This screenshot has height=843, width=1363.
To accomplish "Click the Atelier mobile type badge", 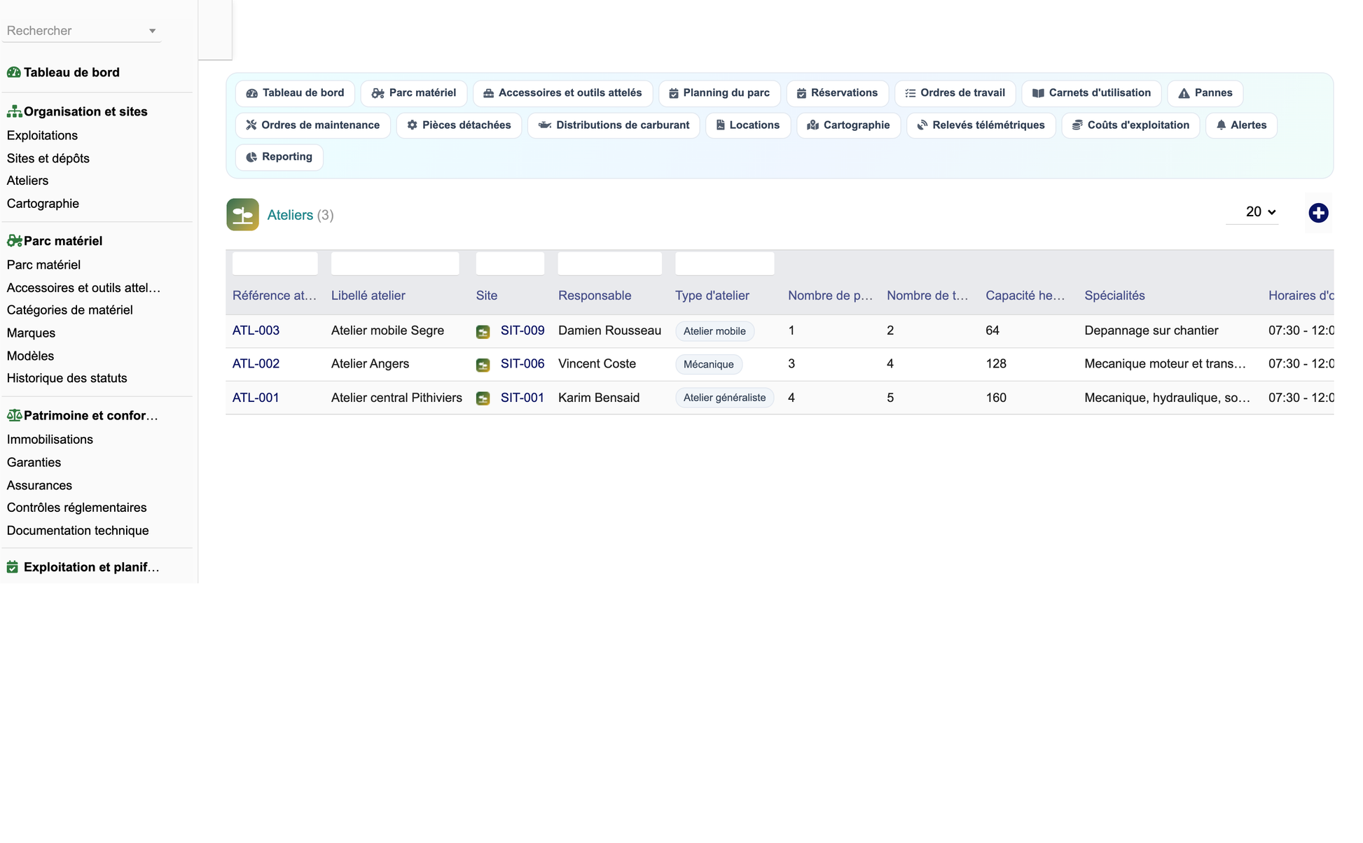I will [714, 331].
